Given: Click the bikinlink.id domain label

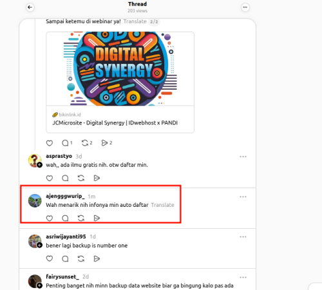Looking at the screenshot, I should coord(70,115).
